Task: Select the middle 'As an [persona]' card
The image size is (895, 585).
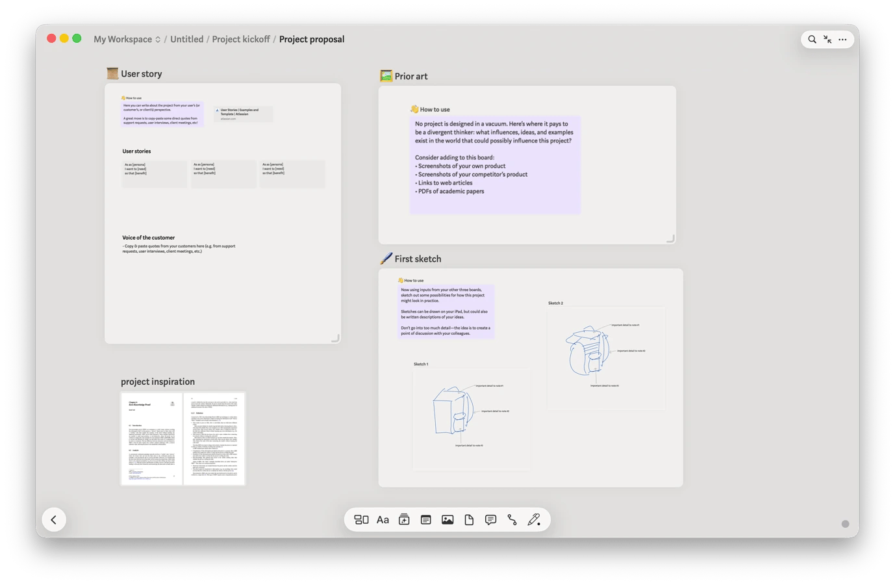Action: [223, 174]
